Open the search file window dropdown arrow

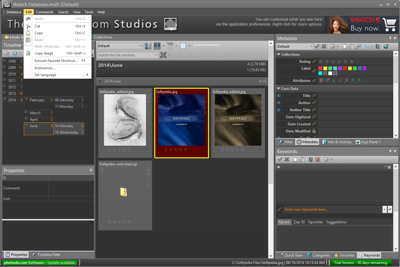[x=156, y=55]
